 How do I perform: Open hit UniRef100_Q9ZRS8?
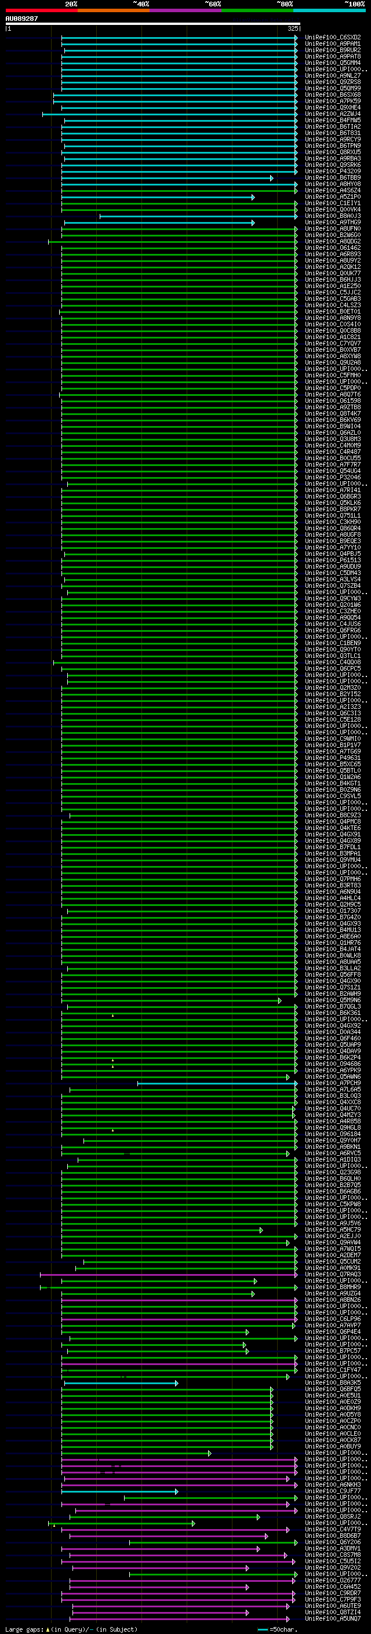[x=332, y=82]
